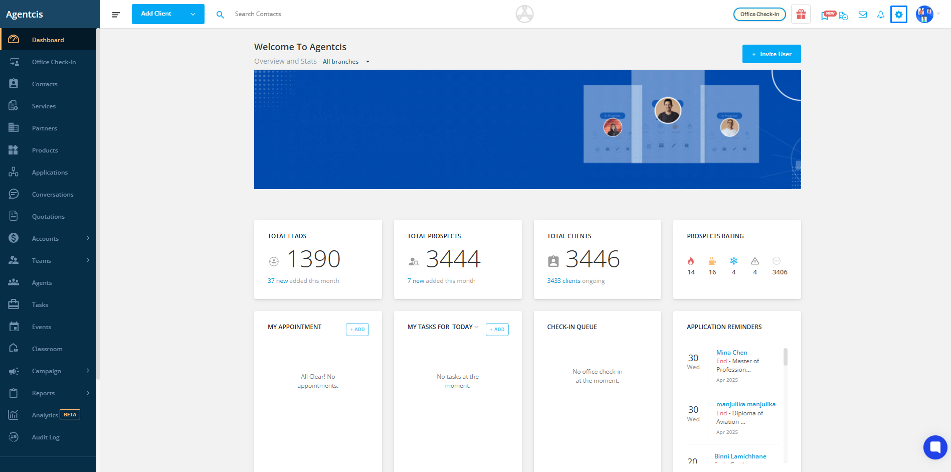Click the Invite User button

coord(772,54)
